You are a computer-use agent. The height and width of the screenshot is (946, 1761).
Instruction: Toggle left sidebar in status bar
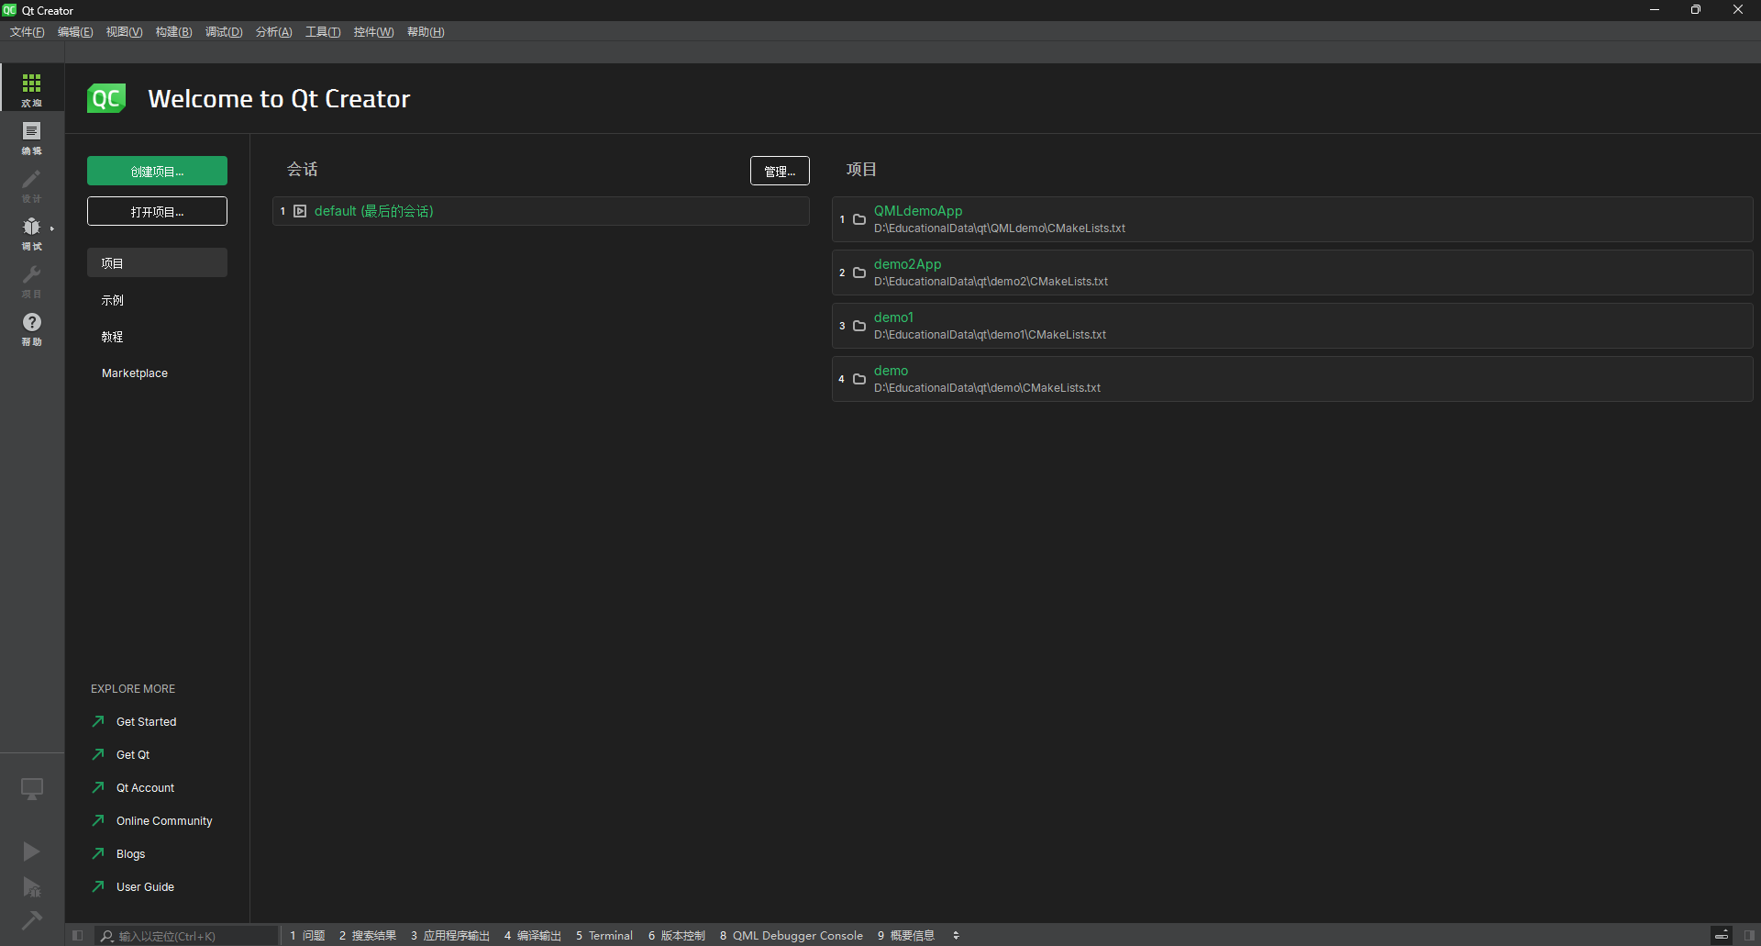pyautogui.click(x=78, y=936)
